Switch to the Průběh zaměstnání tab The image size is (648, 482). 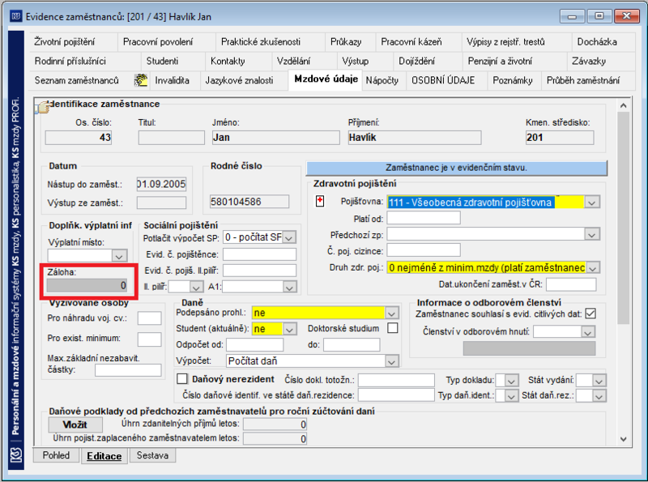point(583,80)
